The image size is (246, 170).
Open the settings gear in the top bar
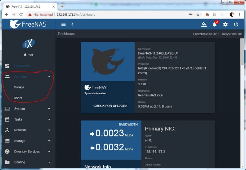(225, 24)
